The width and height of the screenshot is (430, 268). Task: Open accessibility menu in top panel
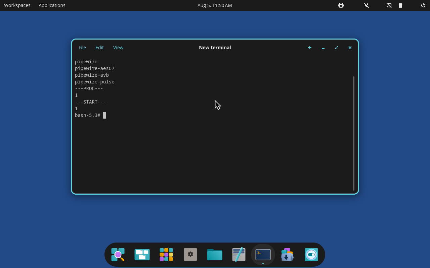pos(341,5)
